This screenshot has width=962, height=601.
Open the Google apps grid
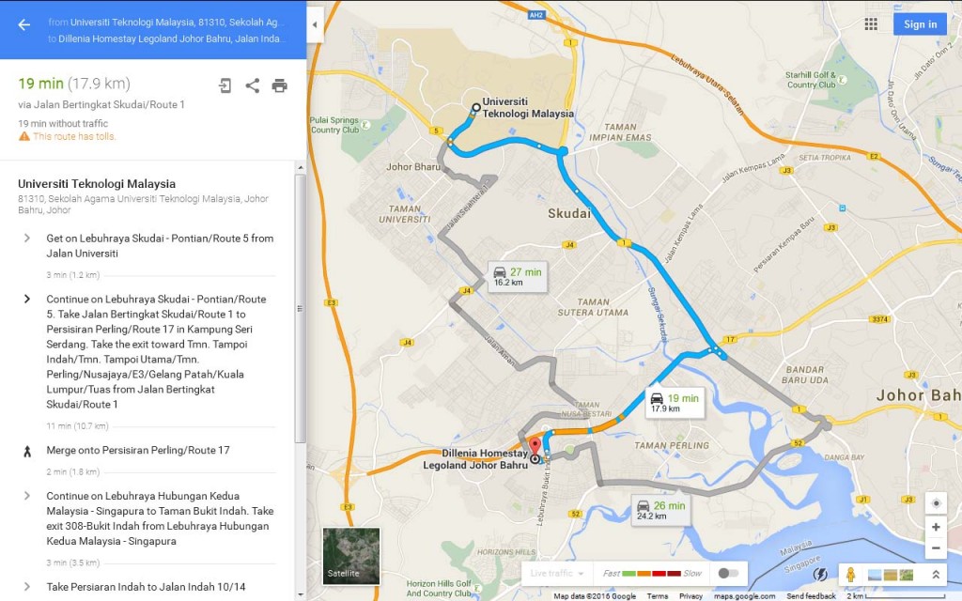871,23
